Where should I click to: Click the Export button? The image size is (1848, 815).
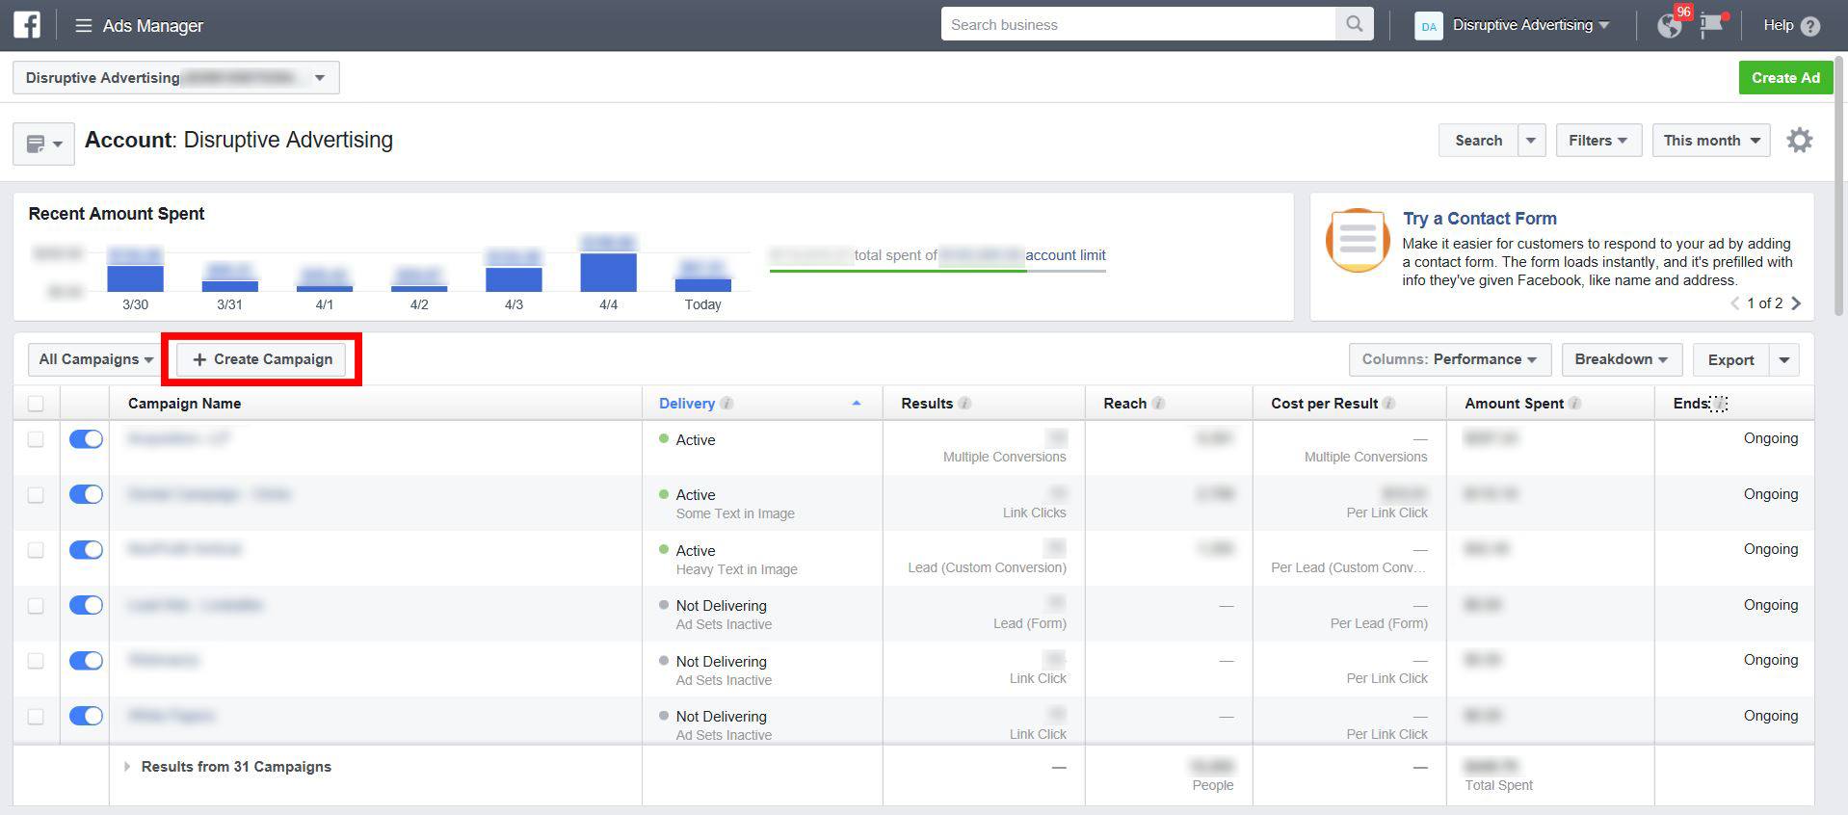1730,360
